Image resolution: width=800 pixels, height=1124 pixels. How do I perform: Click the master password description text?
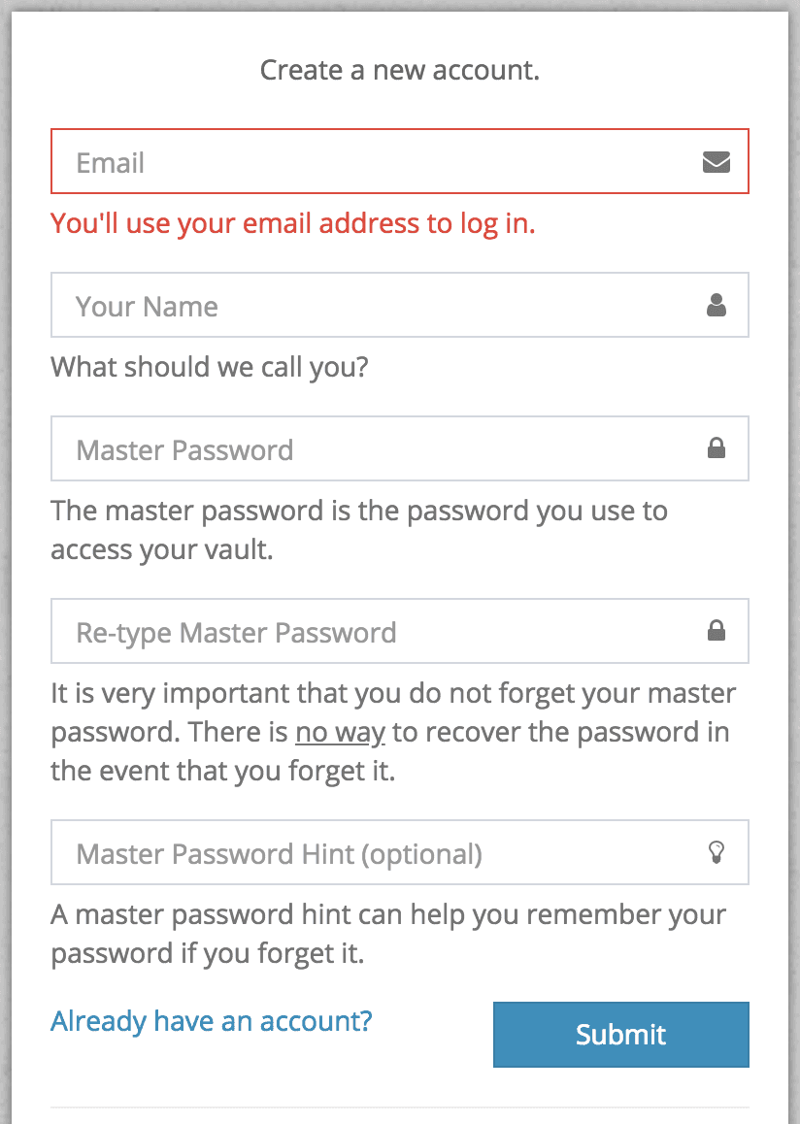359,529
